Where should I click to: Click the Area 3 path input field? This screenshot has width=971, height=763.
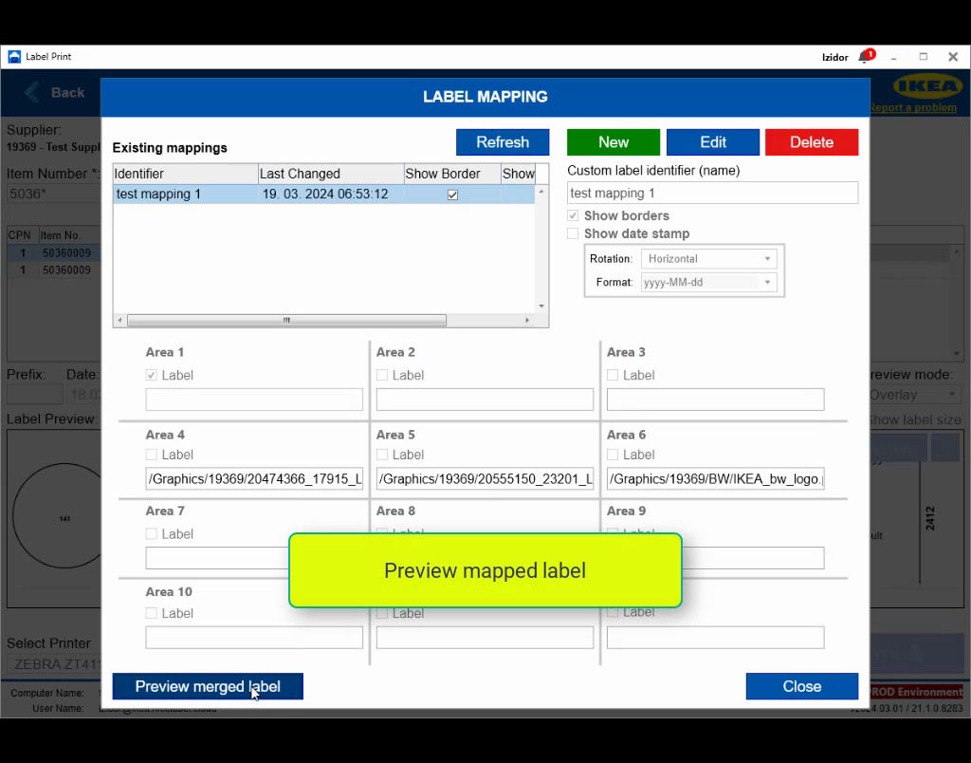[715, 400]
